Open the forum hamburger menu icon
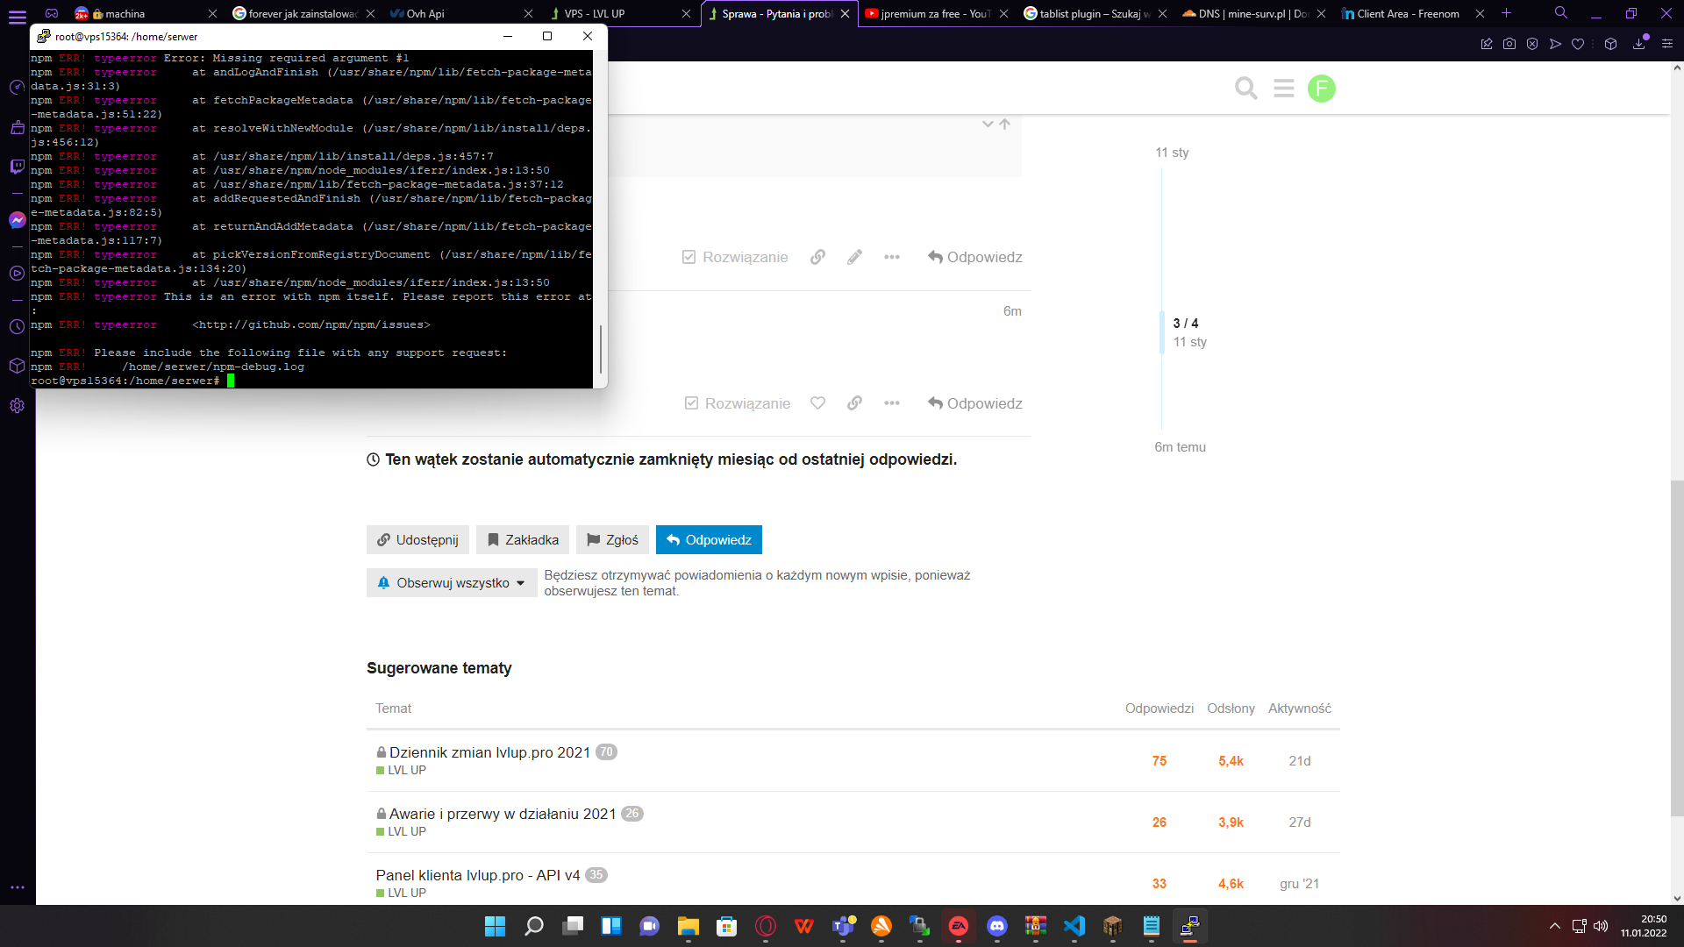The width and height of the screenshot is (1684, 947). point(1284,89)
